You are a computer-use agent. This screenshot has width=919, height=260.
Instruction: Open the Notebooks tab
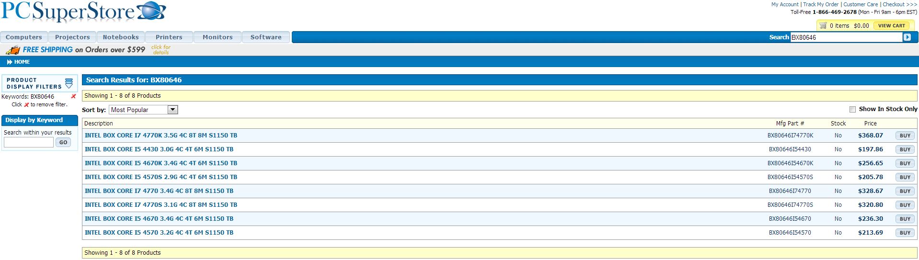121,37
